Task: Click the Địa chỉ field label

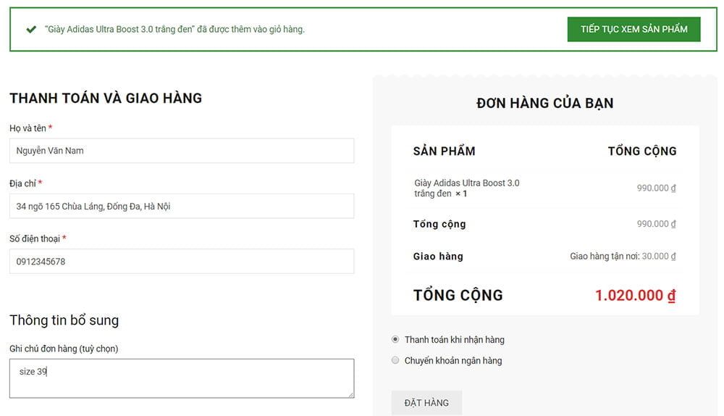Action: [22, 183]
